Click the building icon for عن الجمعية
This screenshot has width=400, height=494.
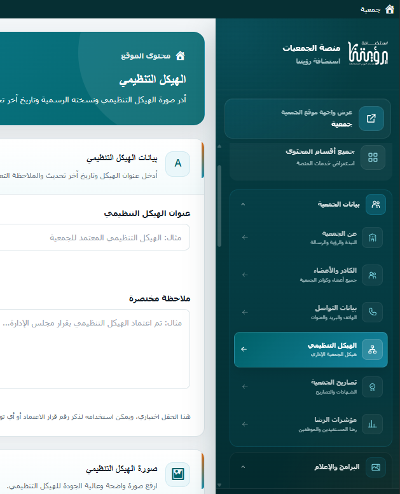point(372,238)
